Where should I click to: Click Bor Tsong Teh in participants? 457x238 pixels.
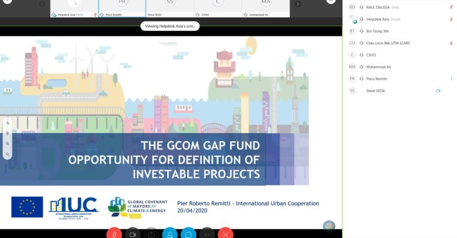(377, 31)
